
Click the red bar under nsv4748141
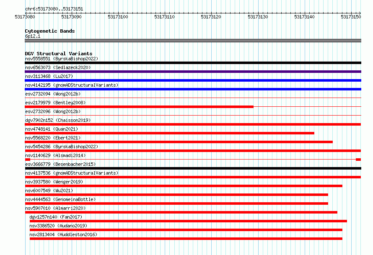click(x=169, y=133)
